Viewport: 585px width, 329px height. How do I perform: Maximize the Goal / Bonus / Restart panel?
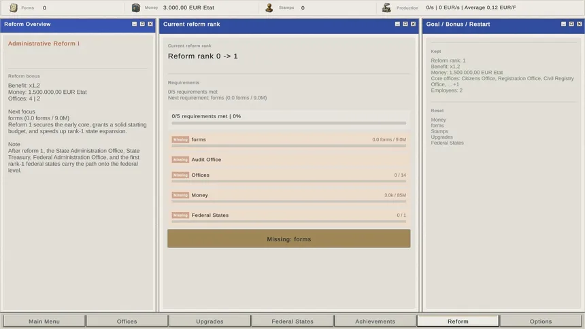tap(571, 24)
